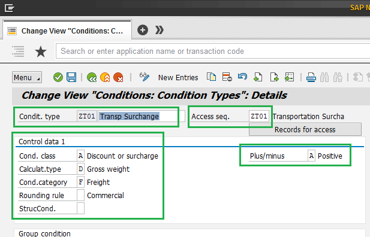Viewport: 370px width, 237px height.
Task: Open favorites star icon
Action: point(41,51)
